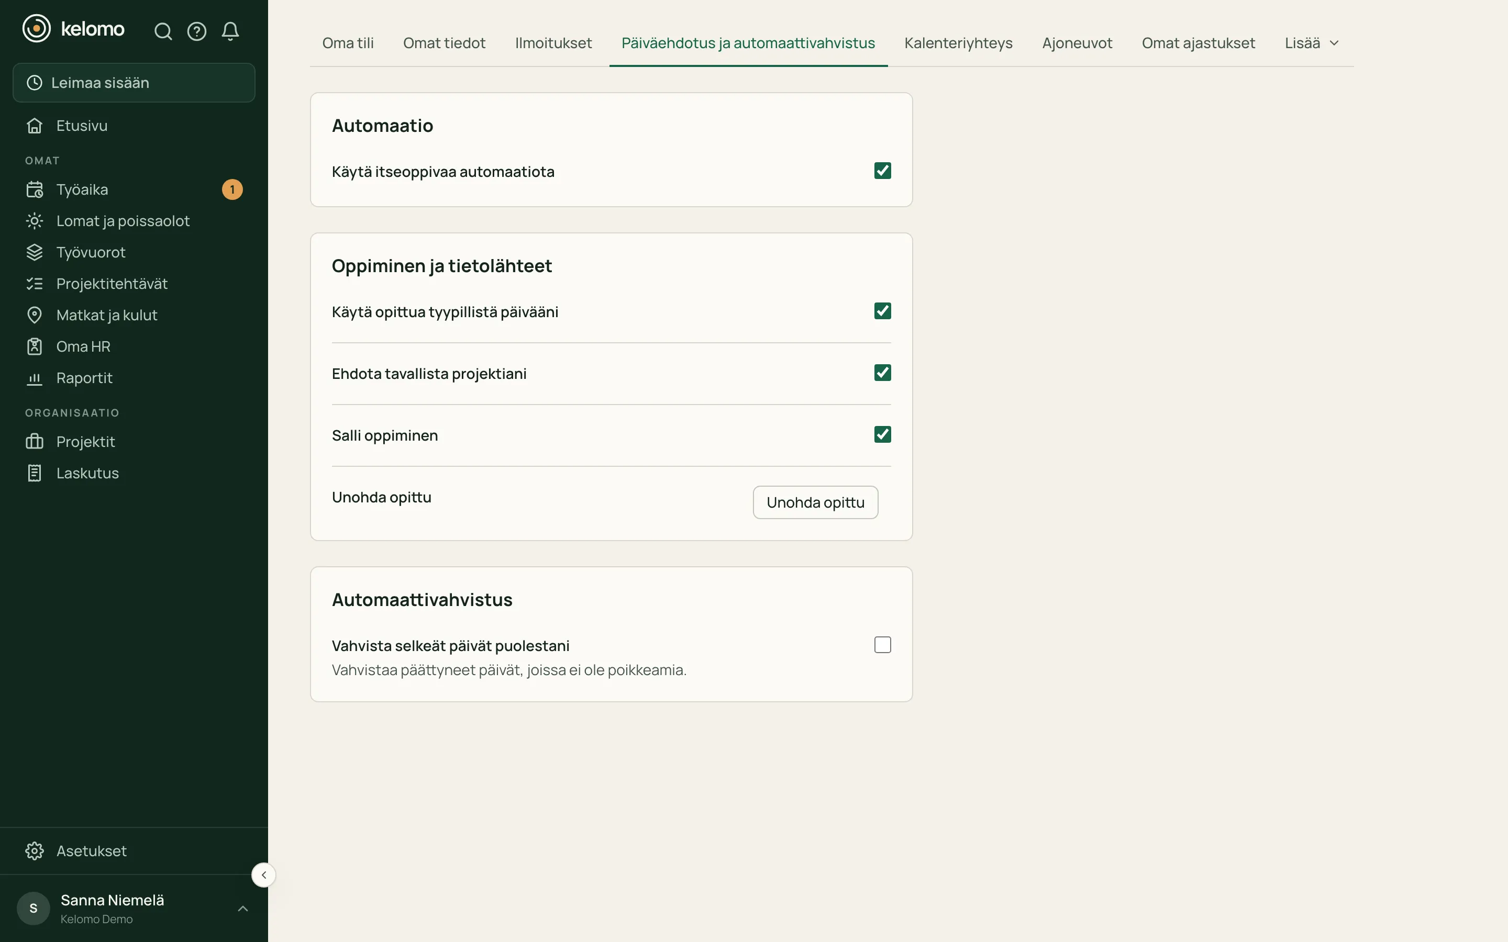1508x942 pixels.
Task: Click the clock icon in Leimaa sisään
Action: [34, 83]
